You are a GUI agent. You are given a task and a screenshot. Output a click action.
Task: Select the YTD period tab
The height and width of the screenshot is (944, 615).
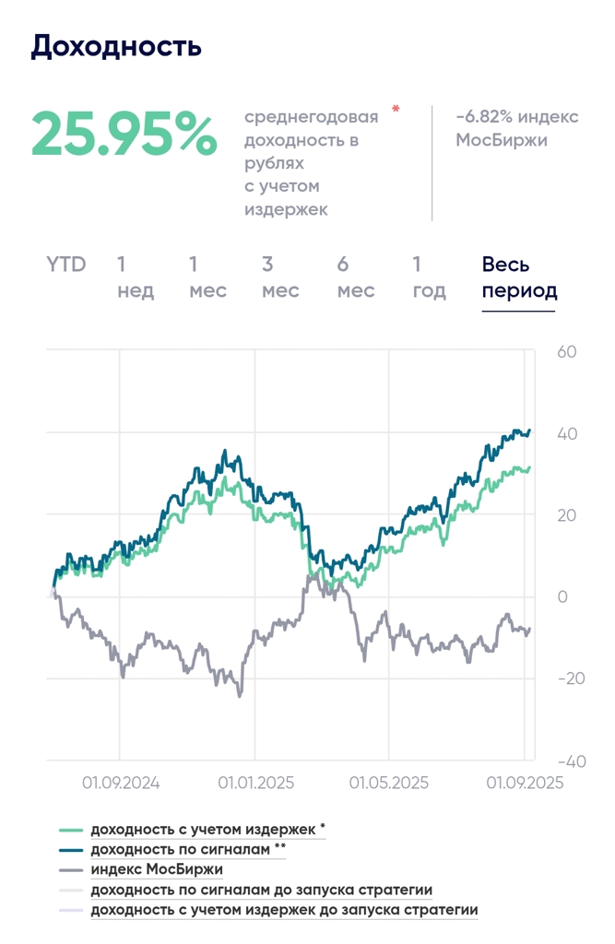coord(66,265)
